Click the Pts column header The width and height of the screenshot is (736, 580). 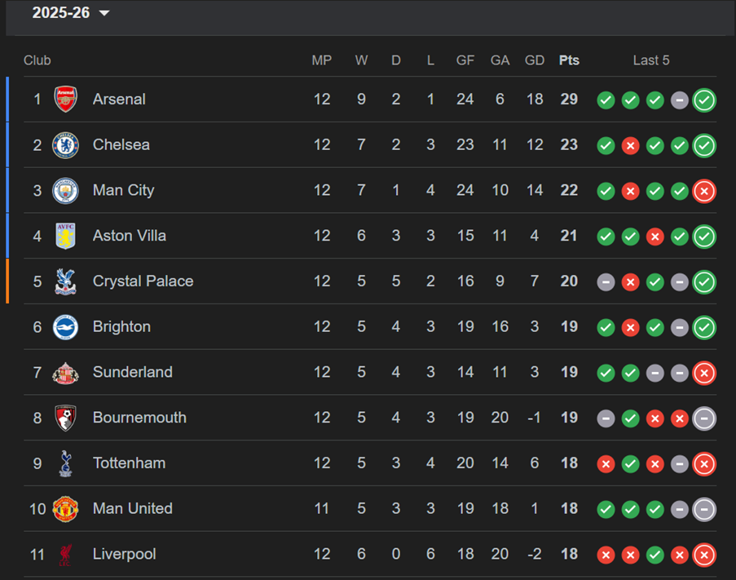pos(569,60)
